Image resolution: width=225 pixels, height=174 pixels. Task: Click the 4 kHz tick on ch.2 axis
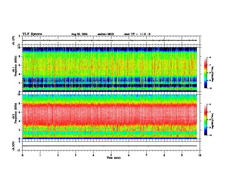click(21, 121)
